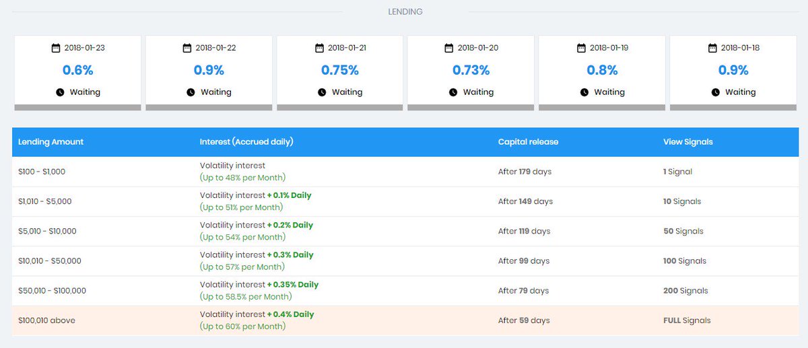The image size is (808, 348).
Task: Click the 2018-01-18 date label
Action: 741,48
